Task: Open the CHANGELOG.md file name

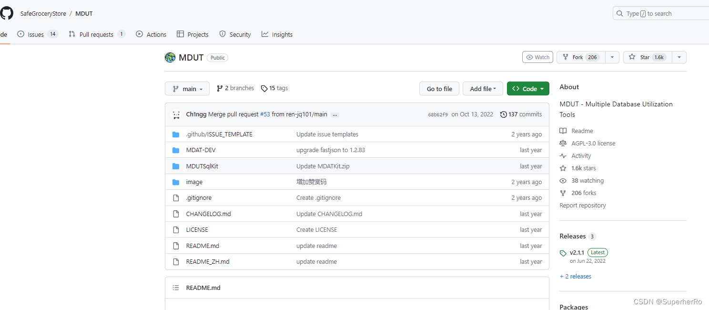Action: coord(208,214)
